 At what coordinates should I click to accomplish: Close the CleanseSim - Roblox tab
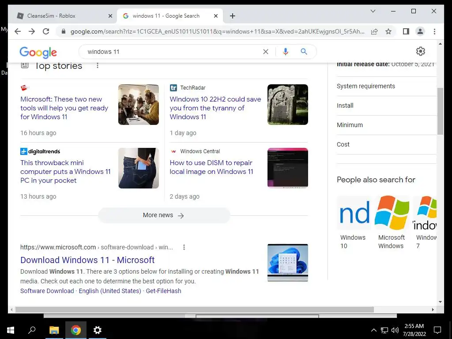110,16
